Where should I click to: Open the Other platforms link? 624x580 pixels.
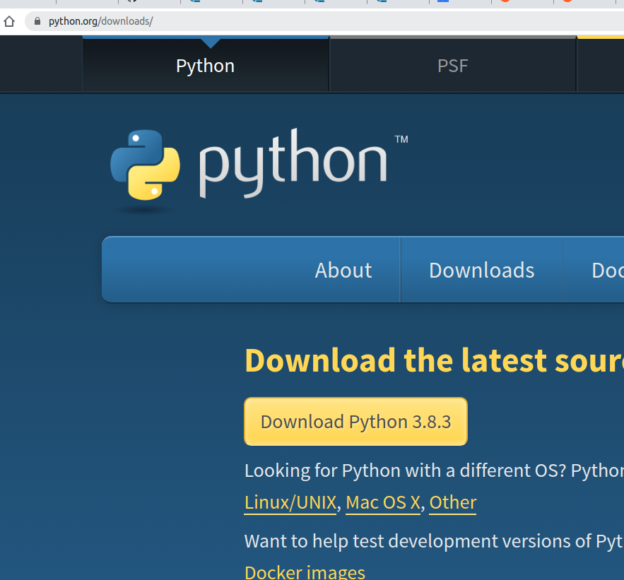(x=452, y=502)
